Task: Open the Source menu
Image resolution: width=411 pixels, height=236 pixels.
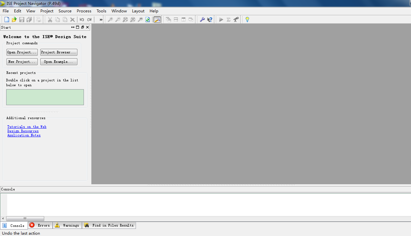Action: point(65,11)
